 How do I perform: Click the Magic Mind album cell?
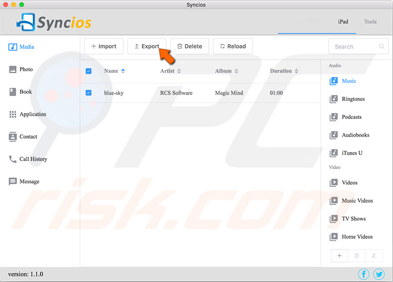point(229,93)
